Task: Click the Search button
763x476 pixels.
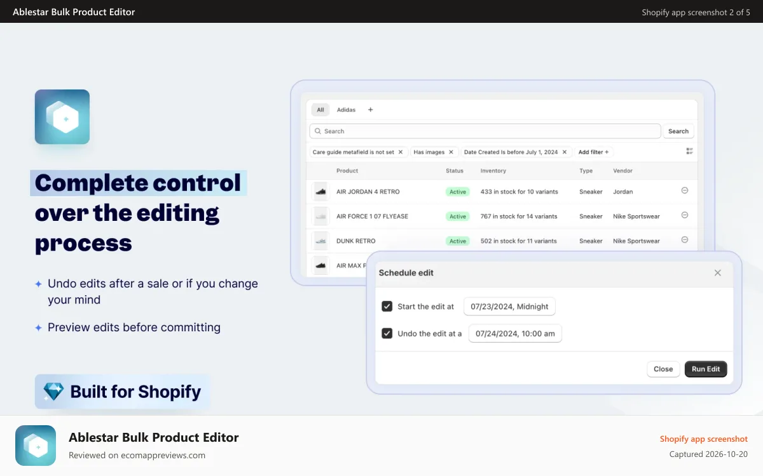Action: point(678,131)
